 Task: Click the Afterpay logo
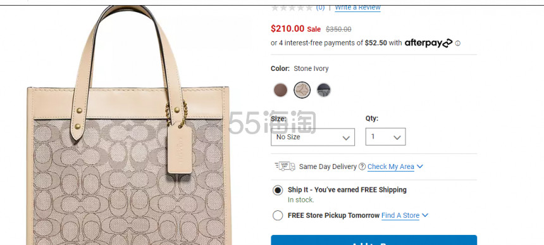(x=428, y=43)
